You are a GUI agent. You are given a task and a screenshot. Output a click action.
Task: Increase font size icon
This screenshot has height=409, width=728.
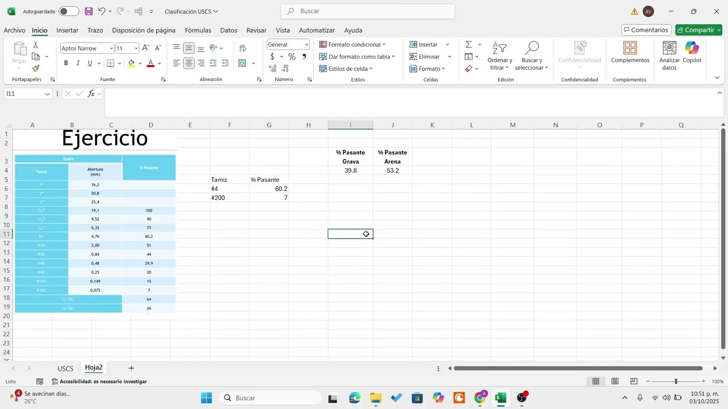tap(146, 48)
